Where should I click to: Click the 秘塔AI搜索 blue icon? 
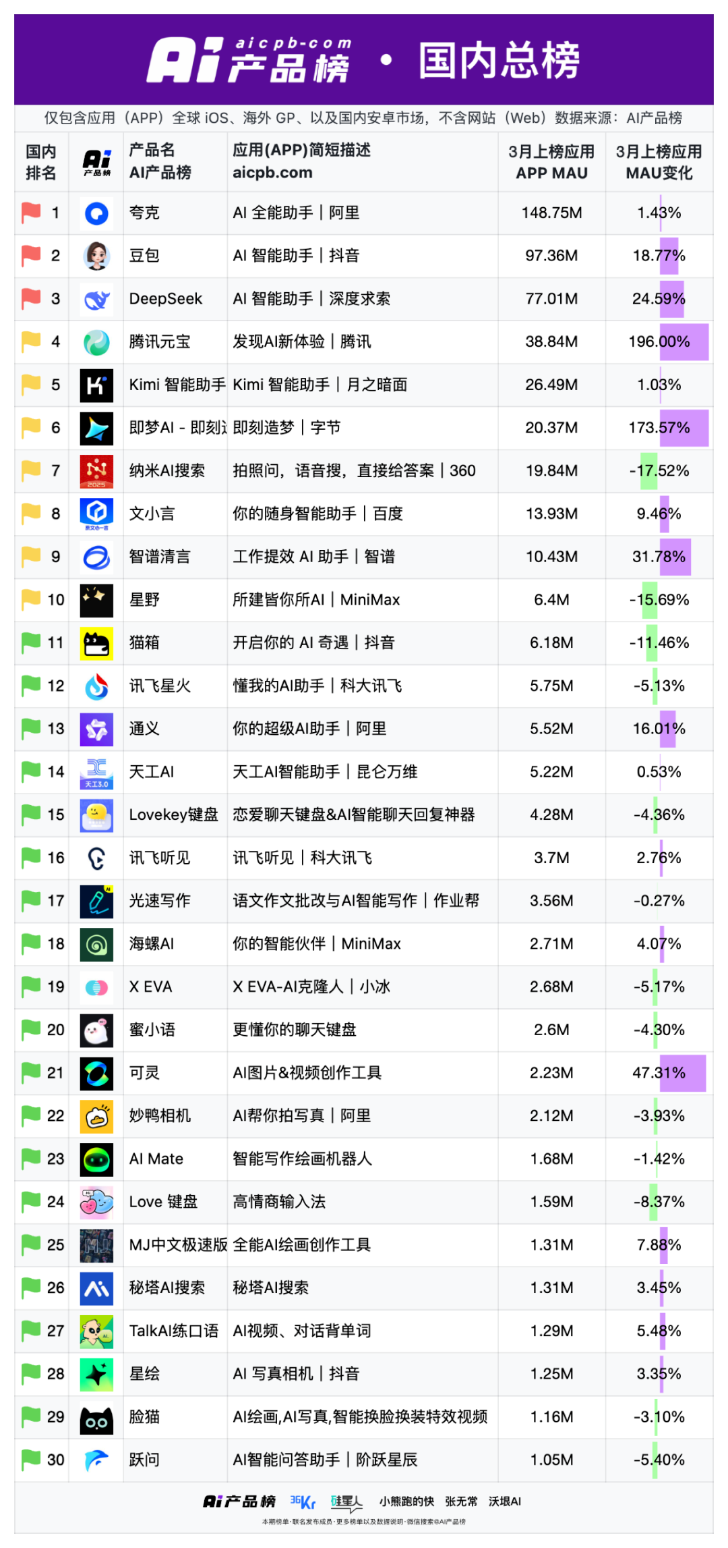pyautogui.click(x=96, y=1288)
